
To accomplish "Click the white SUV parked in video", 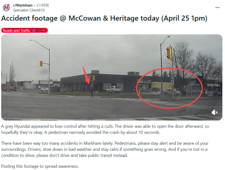I will point(114,89).
